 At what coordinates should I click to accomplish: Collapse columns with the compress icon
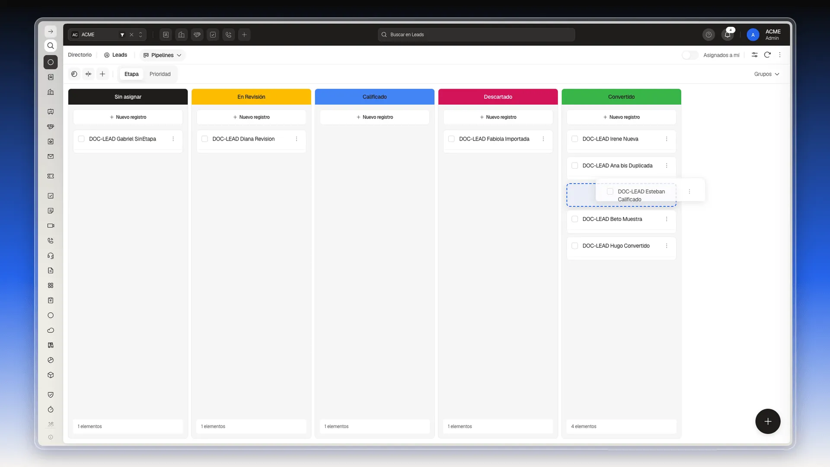pyautogui.click(x=88, y=74)
